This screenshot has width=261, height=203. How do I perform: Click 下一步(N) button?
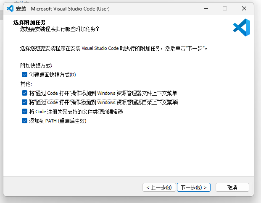click(x=194, y=187)
